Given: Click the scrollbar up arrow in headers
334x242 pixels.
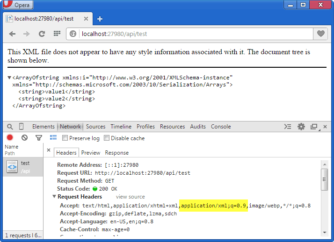Looking at the screenshot, I should click(325, 164).
